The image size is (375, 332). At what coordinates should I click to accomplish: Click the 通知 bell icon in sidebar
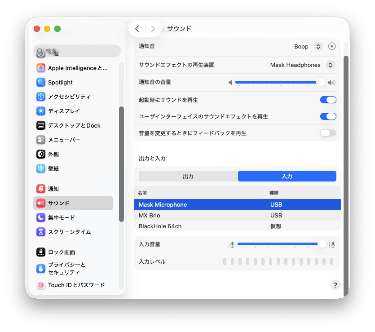41,189
